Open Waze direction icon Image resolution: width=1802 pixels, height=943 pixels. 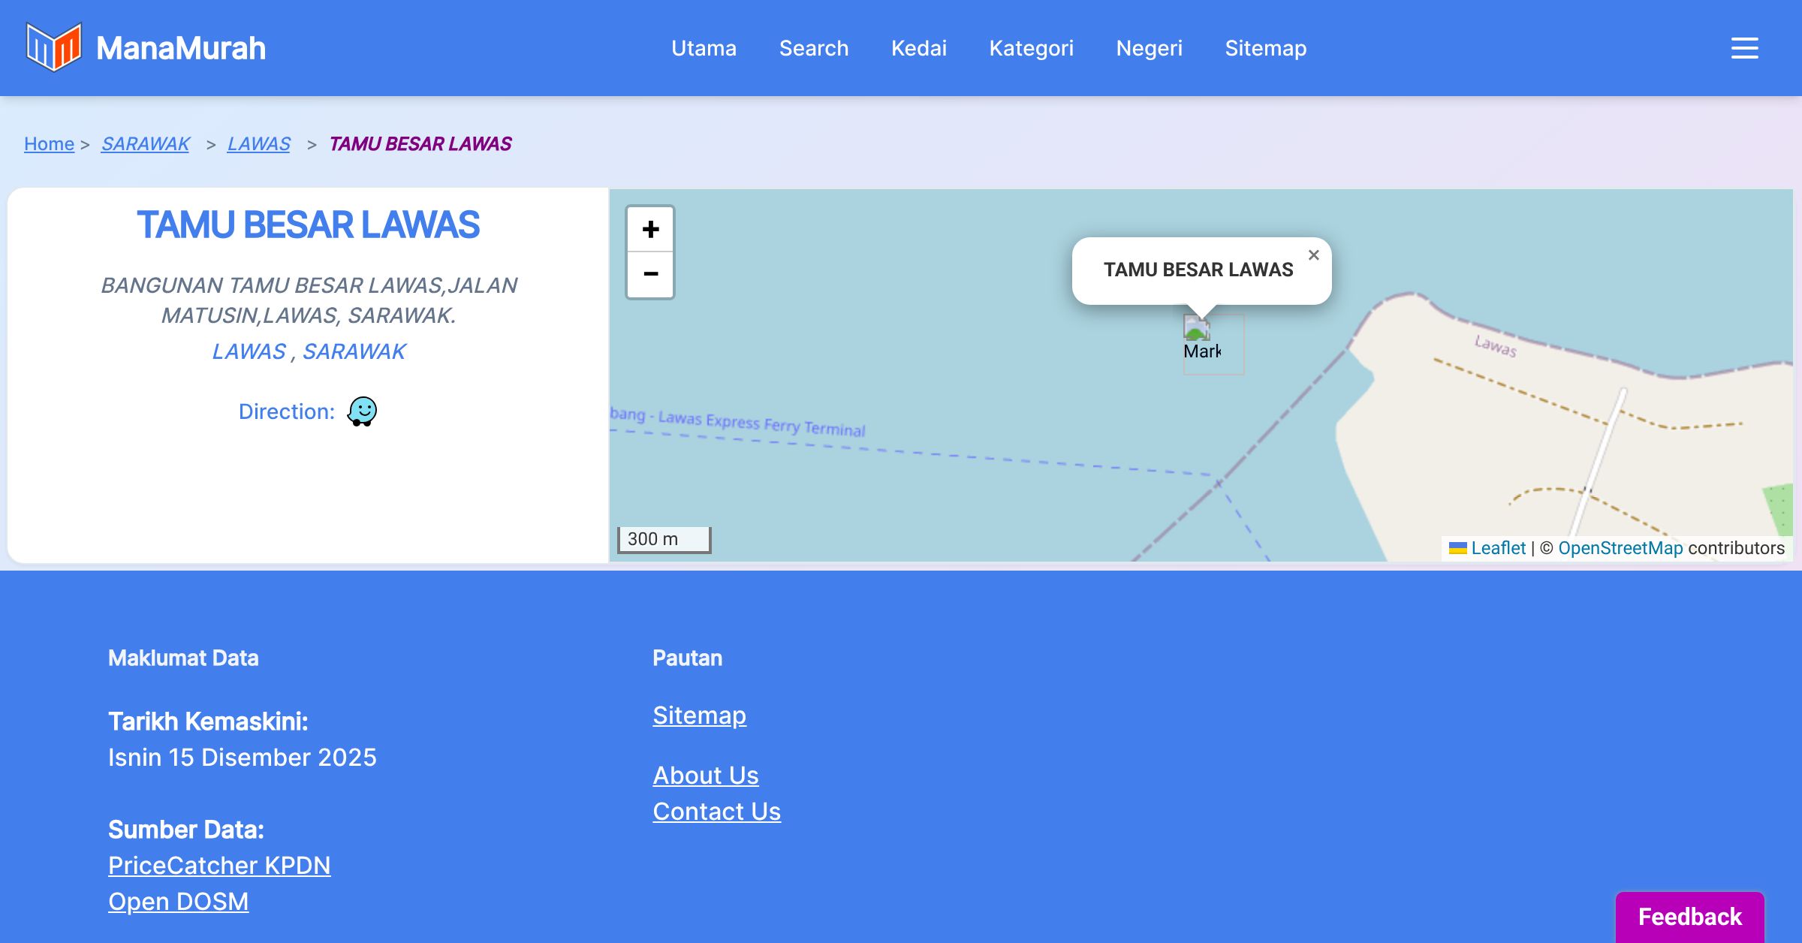pyautogui.click(x=362, y=411)
